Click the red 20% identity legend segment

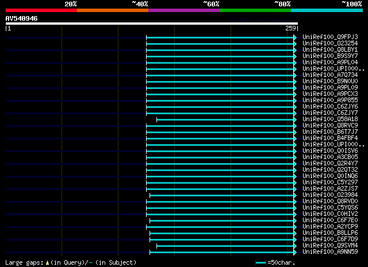[x=41, y=10]
